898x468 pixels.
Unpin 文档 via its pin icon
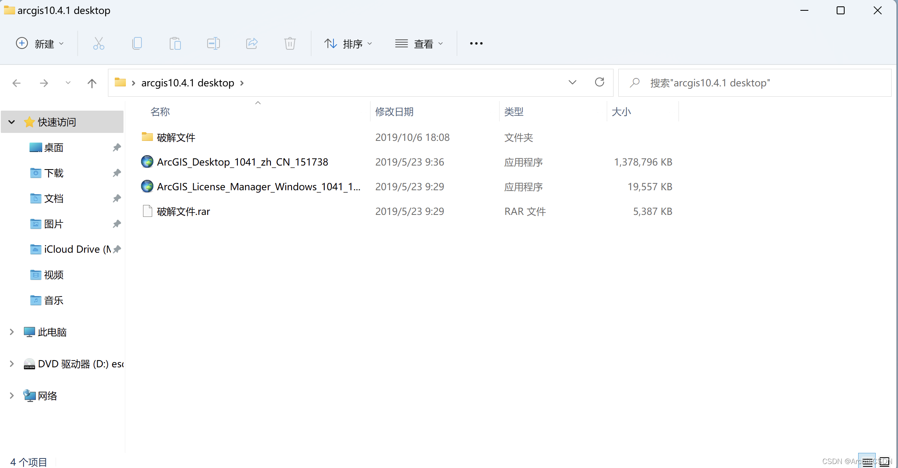[x=116, y=199]
